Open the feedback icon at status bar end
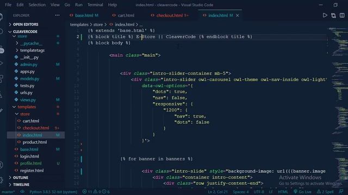Screen dimensions: 348x195 coord(341,192)
